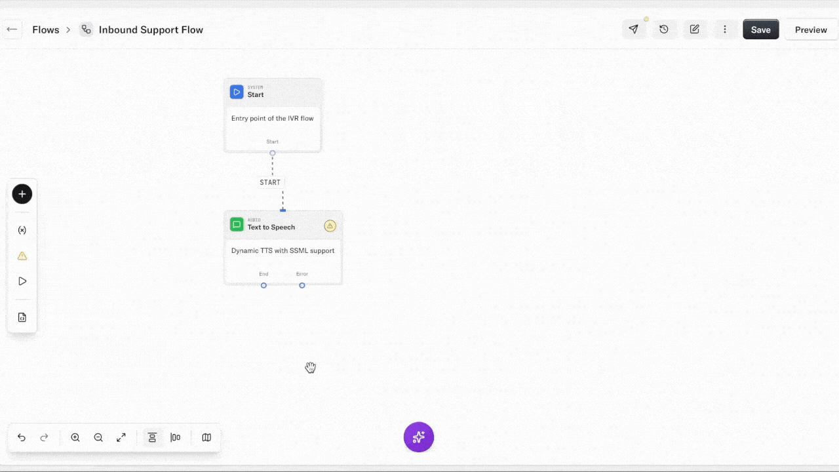Toggle vertical layout alignment

tap(152, 437)
